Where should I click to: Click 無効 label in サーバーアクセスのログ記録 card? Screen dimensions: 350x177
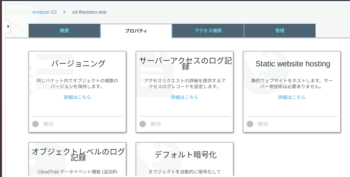[156, 124]
